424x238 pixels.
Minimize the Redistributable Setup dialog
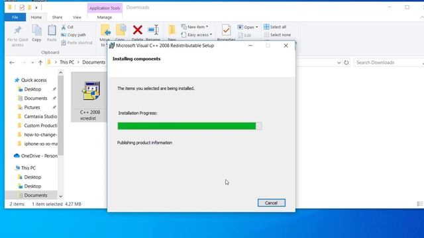pyautogui.click(x=250, y=46)
